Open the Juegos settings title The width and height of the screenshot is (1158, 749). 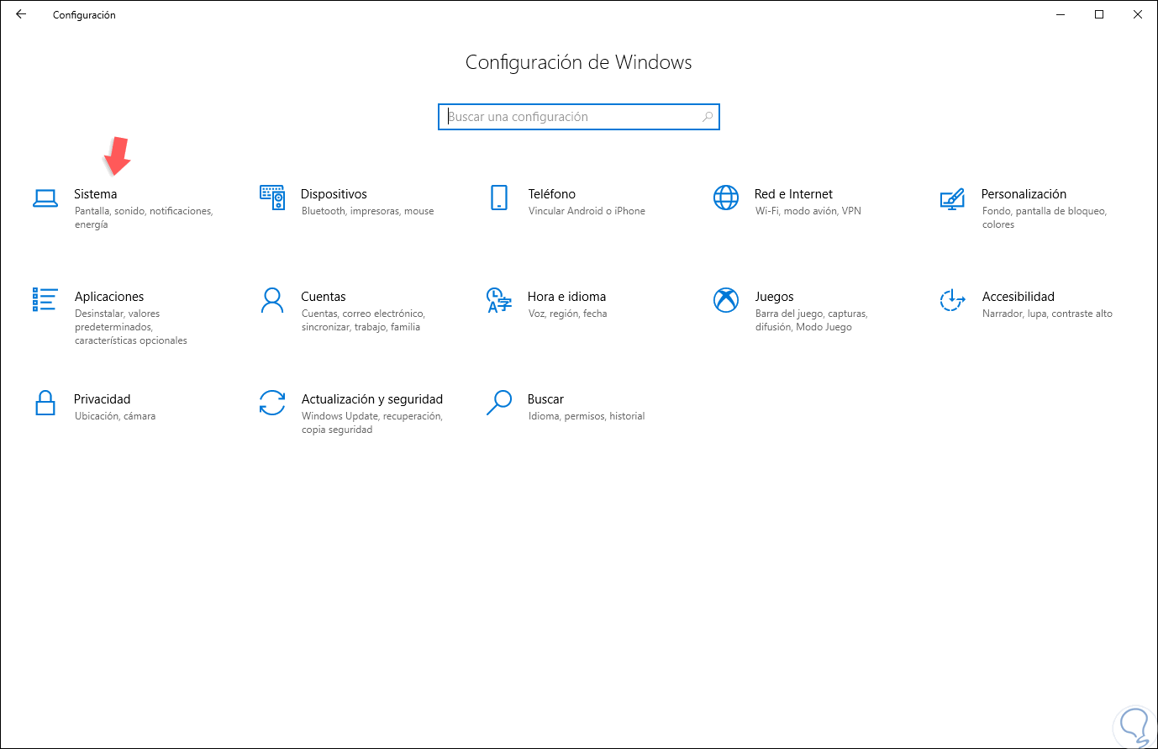point(775,297)
